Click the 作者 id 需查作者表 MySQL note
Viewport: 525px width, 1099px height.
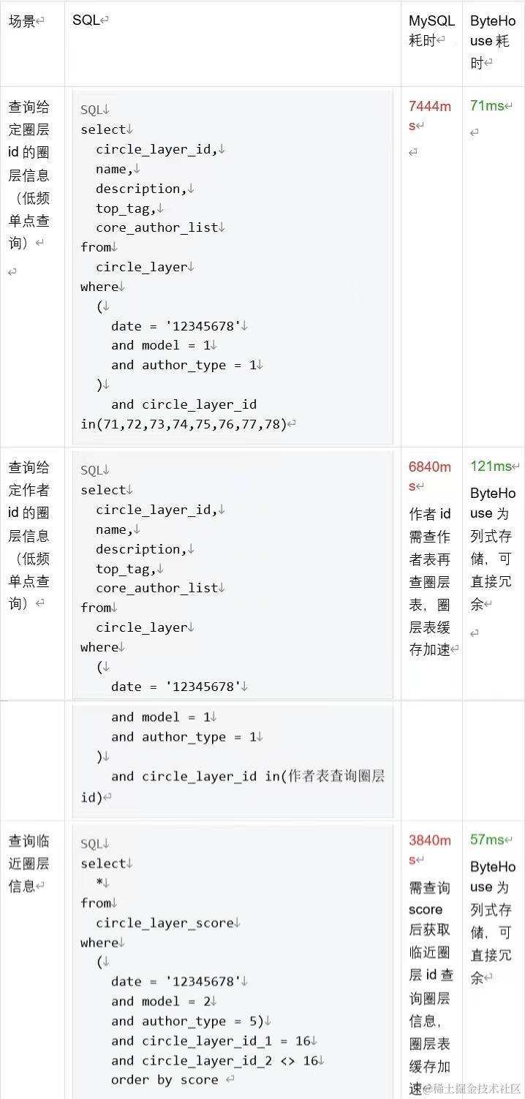coord(431,581)
